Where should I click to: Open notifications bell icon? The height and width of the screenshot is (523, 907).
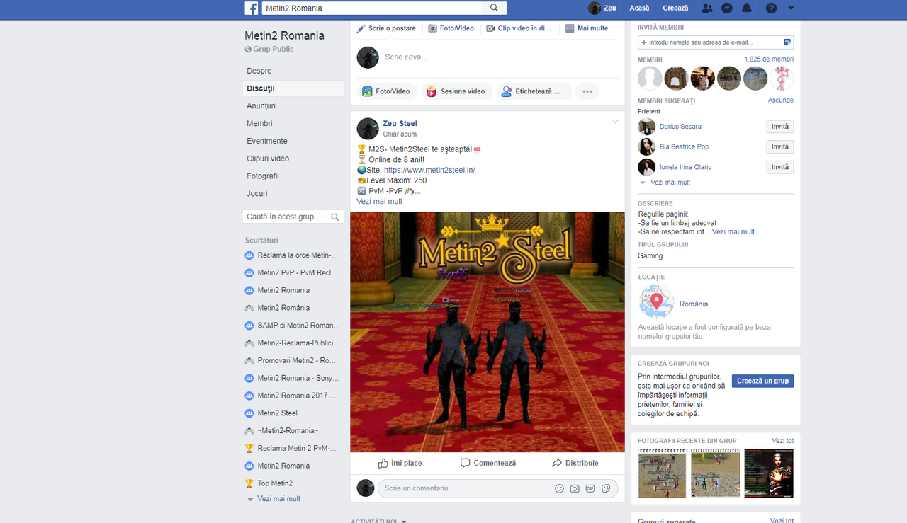coord(746,8)
